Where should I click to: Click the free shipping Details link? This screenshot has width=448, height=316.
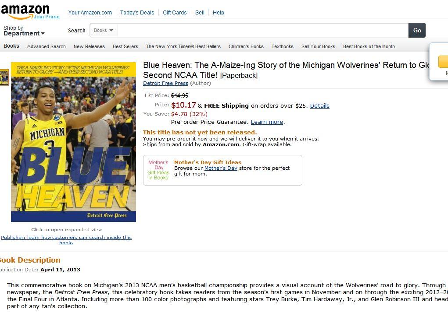coord(320,105)
